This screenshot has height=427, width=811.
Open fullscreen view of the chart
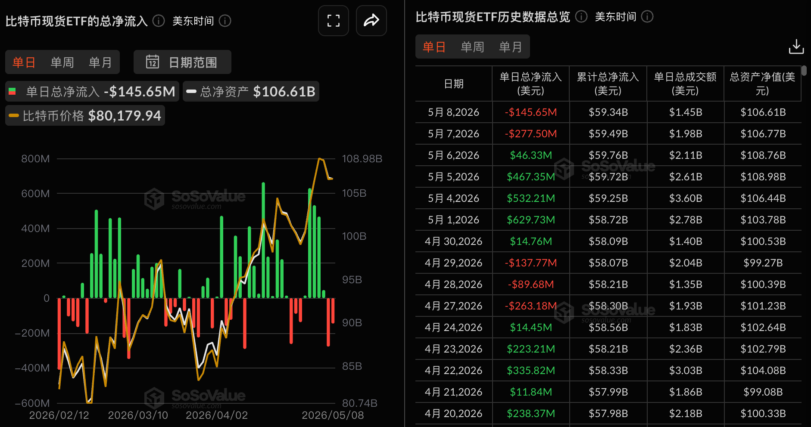coord(333,21)
